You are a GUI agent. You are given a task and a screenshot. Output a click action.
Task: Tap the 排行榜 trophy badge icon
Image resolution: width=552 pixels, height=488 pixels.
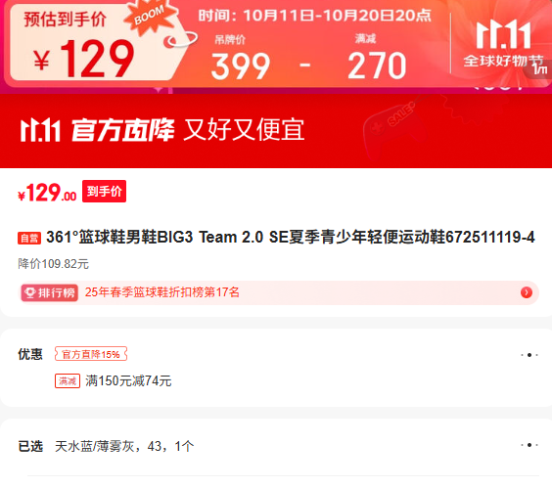pos(49,292)
